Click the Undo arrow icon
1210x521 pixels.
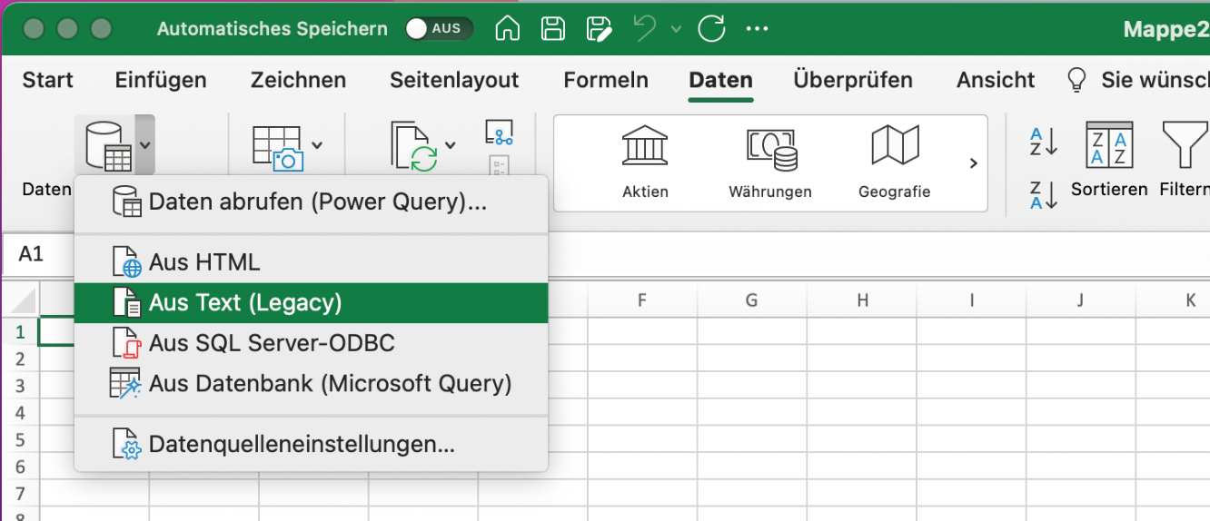(645, 28)
